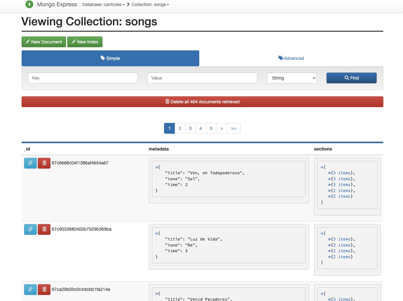Viewport: 403px width, 301px height.
Task: Select the Simple search tab
Action: 110,58
